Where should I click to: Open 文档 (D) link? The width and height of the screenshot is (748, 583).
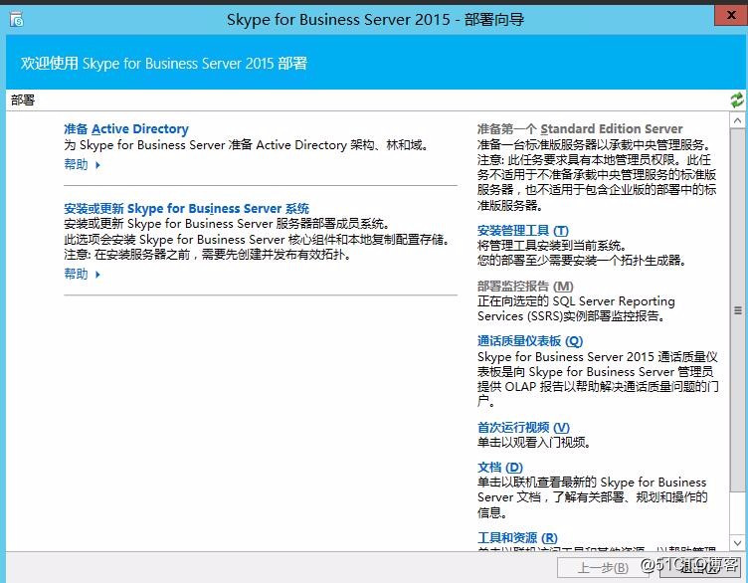tap(500, 467)
